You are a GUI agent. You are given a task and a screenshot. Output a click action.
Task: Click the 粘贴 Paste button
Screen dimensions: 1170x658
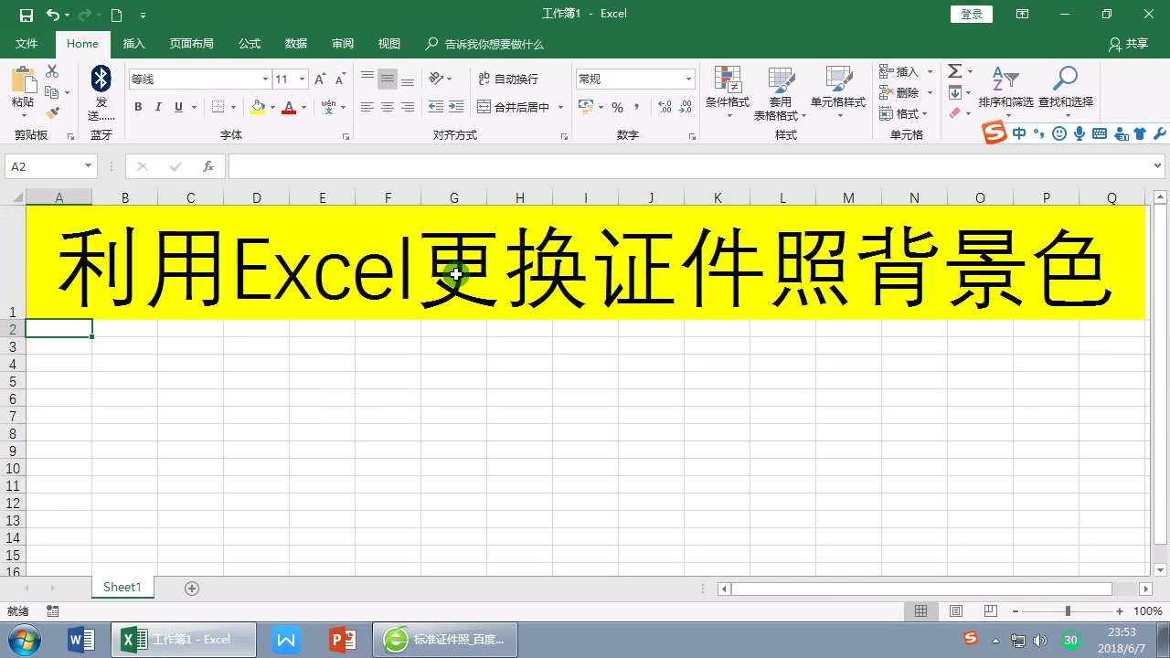click(23, 92)
